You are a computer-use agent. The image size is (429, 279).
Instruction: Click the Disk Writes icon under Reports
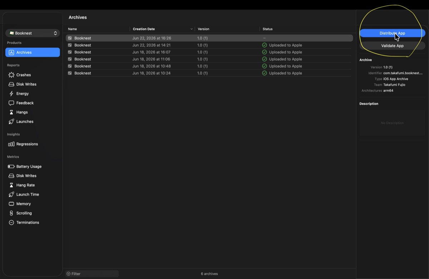tap(11, 84)
